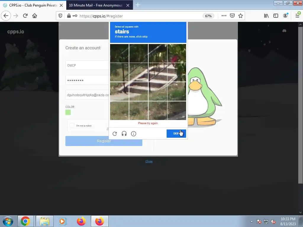Get a new captcha challenge
Screen dimensions: 303x227
point(115,134)
